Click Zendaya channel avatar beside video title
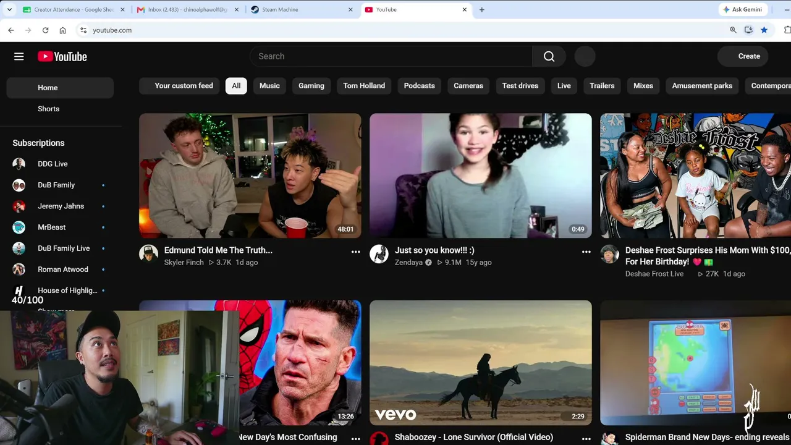The width and height of the screenshot is (791, 445). pos(379,253)
